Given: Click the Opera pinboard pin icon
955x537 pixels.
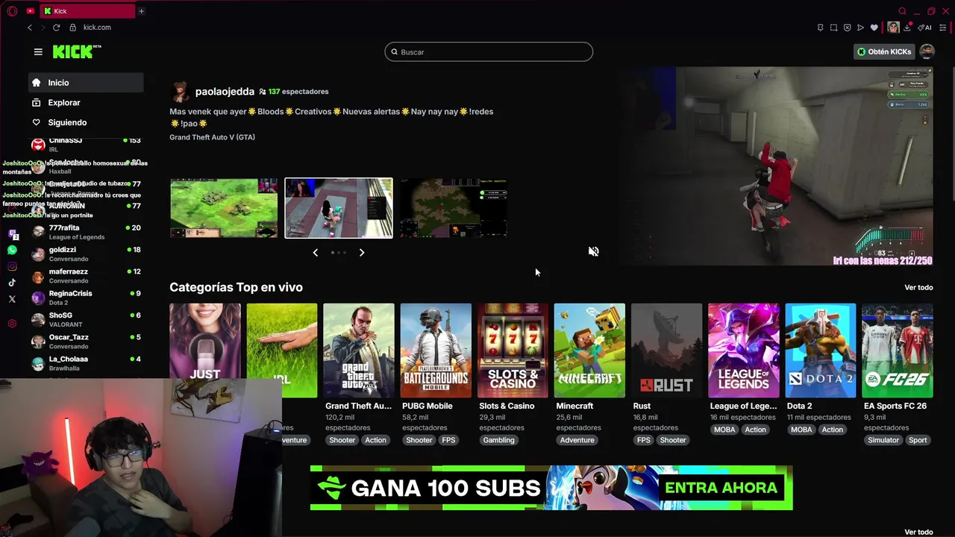Looking at the screenshot, I should 820,28.
